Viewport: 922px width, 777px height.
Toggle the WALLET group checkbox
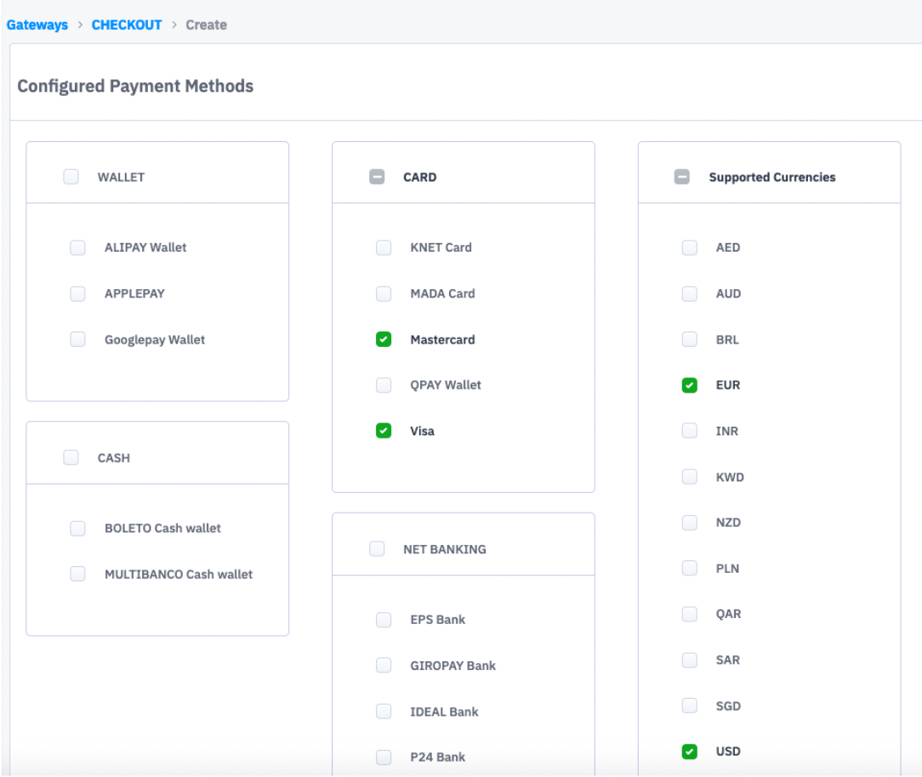(x=71, y=177)
